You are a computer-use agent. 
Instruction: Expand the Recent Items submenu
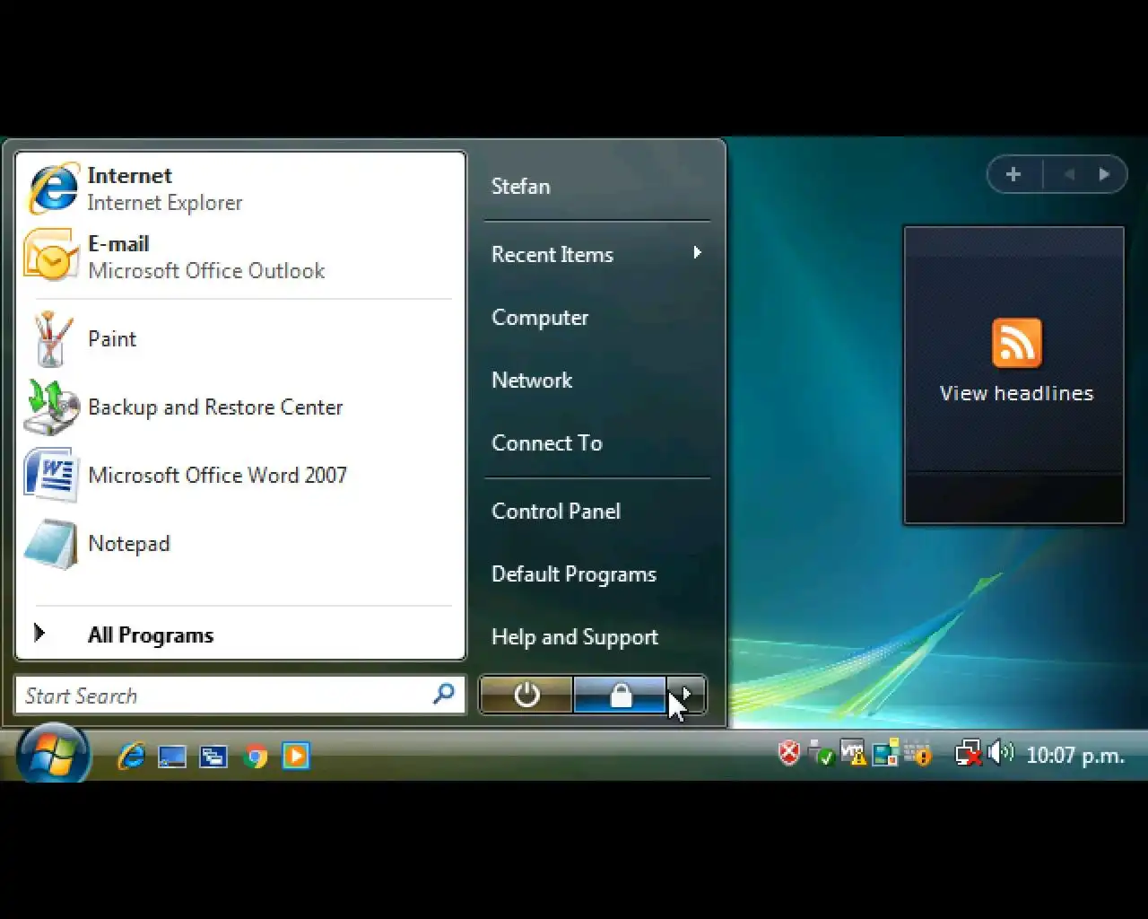coord(596,254)
